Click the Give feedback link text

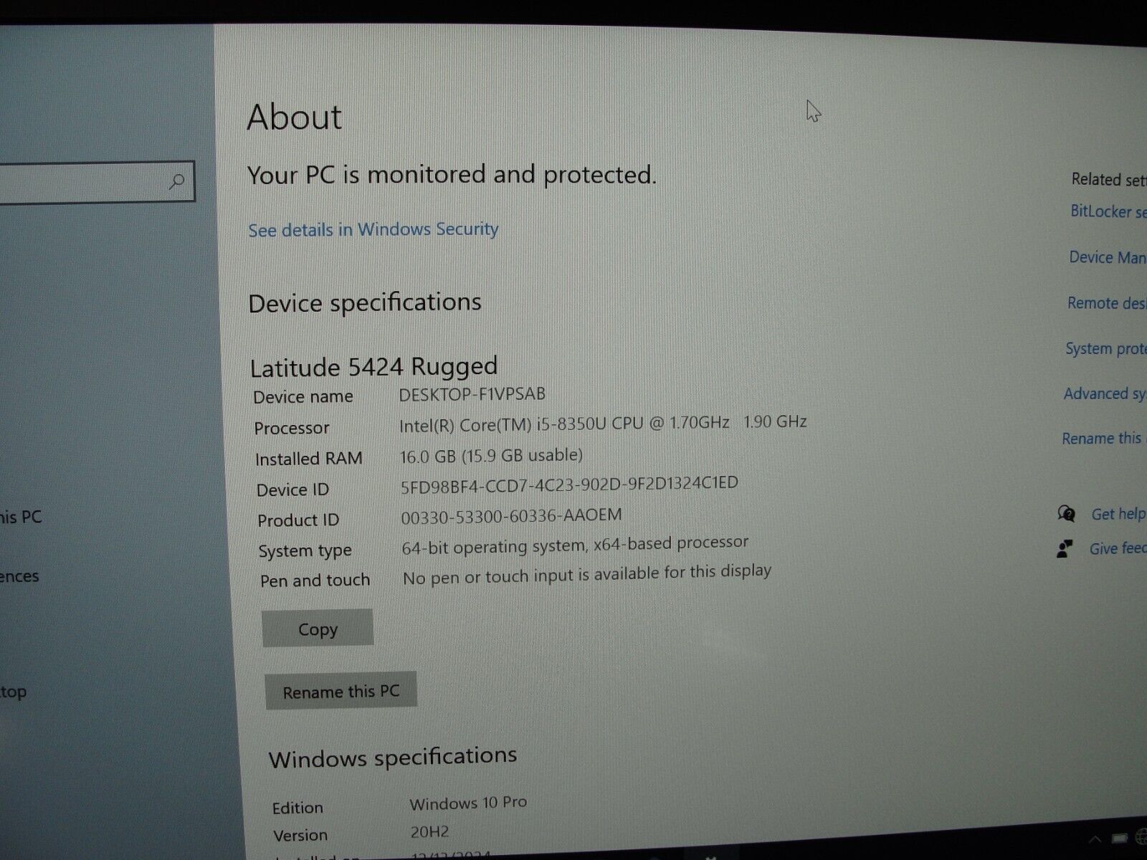pos(1118,549)
